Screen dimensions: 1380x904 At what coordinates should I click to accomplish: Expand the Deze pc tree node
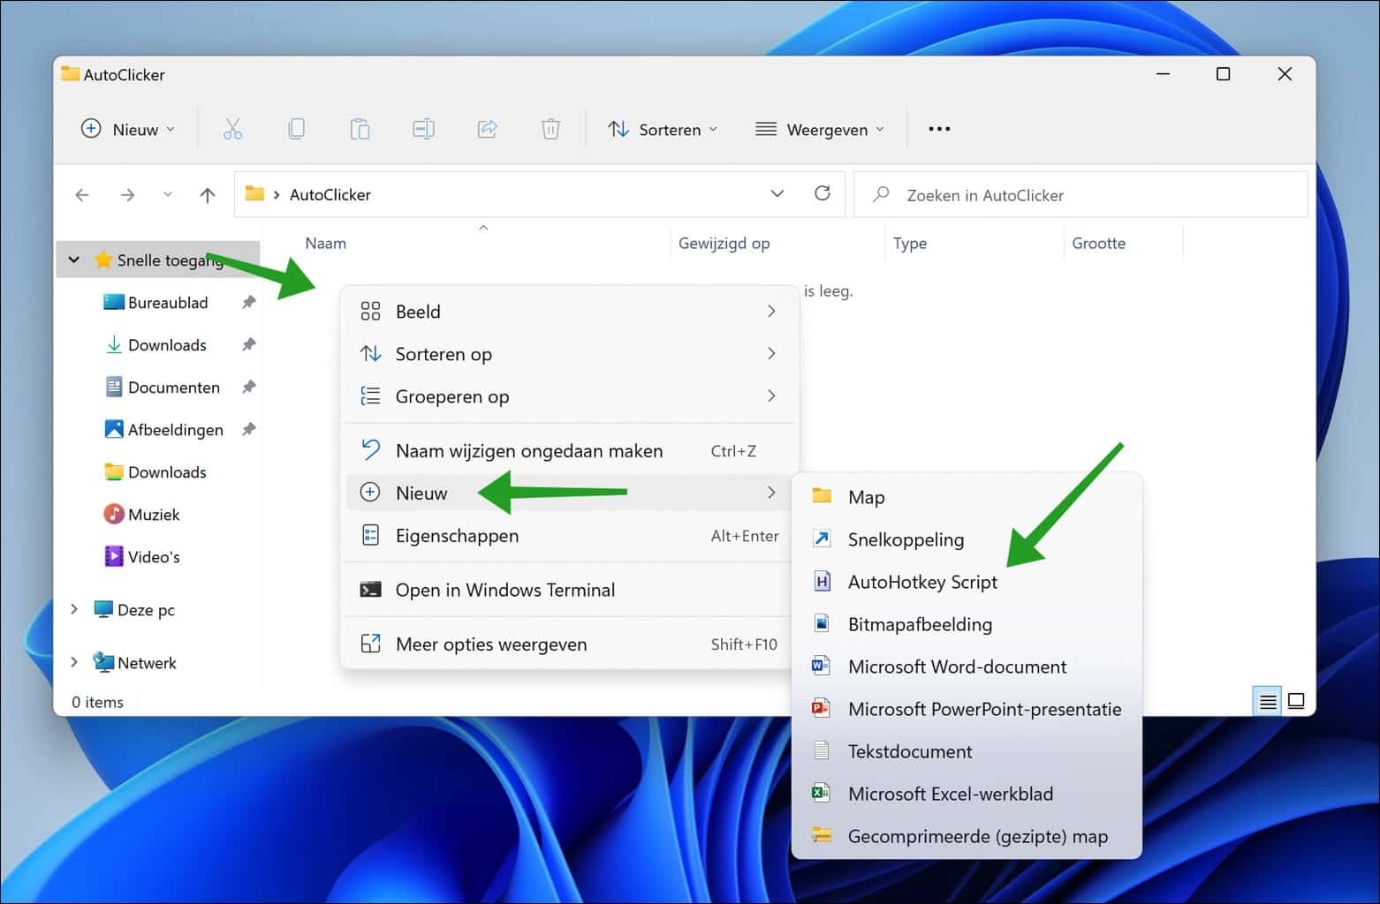tap(74, 609)
